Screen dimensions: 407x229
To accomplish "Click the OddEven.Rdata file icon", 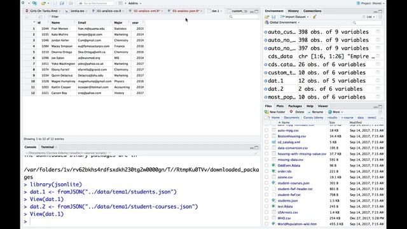I will pyautogui.click(x=273, y=165).
